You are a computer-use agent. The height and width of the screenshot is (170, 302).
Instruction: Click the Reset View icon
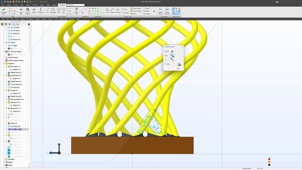[21, 11]
